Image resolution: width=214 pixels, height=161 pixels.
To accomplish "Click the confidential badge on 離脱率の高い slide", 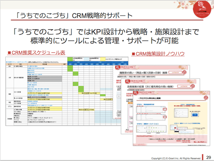I will [x=175, y=72].
